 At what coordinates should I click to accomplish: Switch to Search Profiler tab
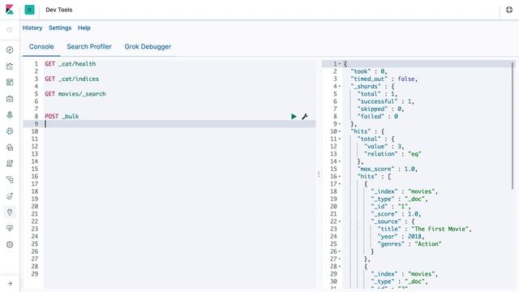89,47
